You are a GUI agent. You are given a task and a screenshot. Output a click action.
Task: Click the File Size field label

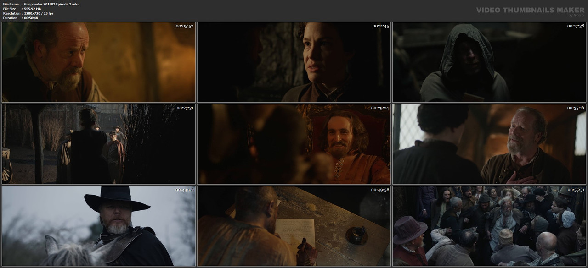click(x=10, y=9)
